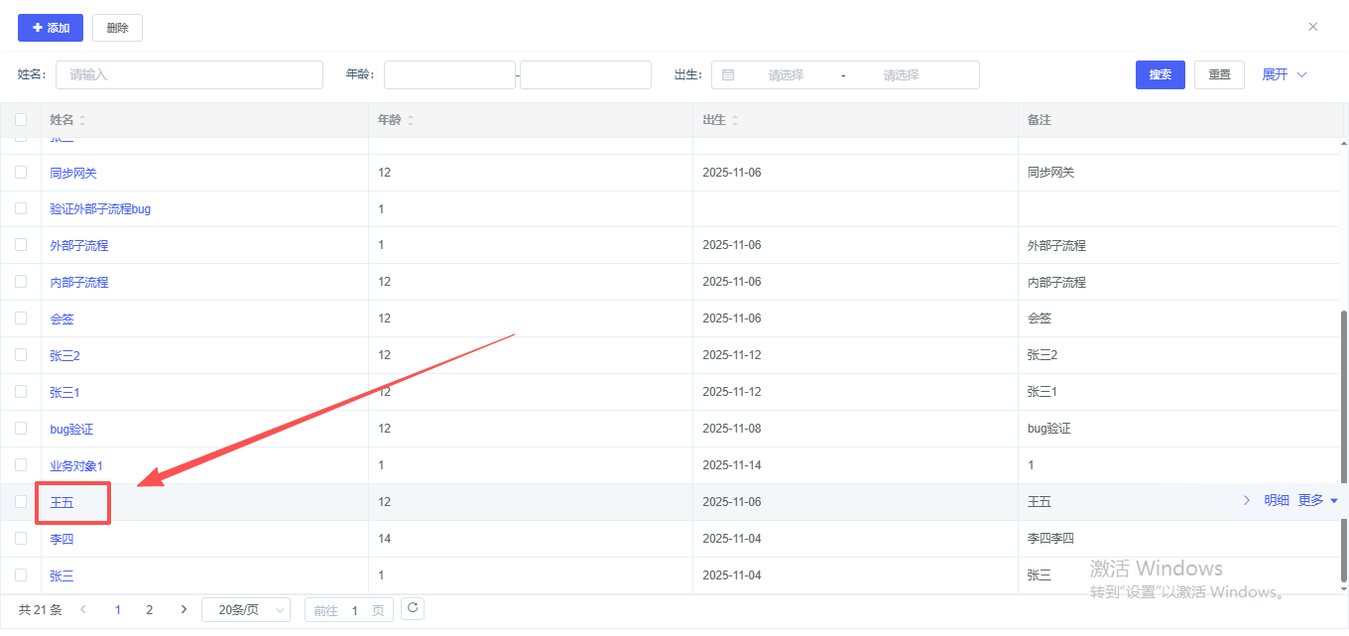Click the sort arrows beside the 姓名 header

coord(82,120)
